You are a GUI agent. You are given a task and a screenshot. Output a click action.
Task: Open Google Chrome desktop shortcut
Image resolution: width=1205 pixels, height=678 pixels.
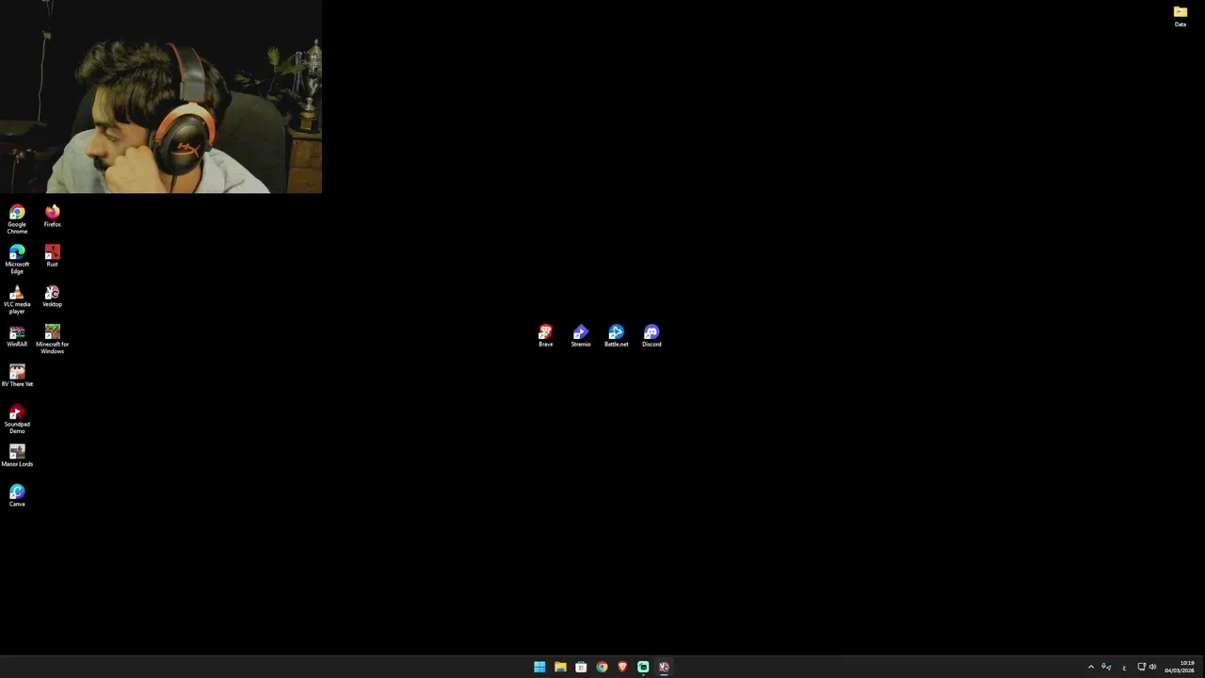[17, 219]
